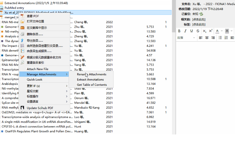Image resolution: width=235 pixels, height=146 pixels.
Task: Toggle bold in note editor
Action: pos(179,31)
